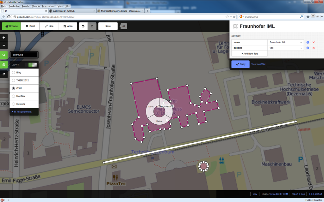This screenshot has width=324, height=202.
Task: Open the Datei menu
Action: pyautogui.click(x=4, y=6)
